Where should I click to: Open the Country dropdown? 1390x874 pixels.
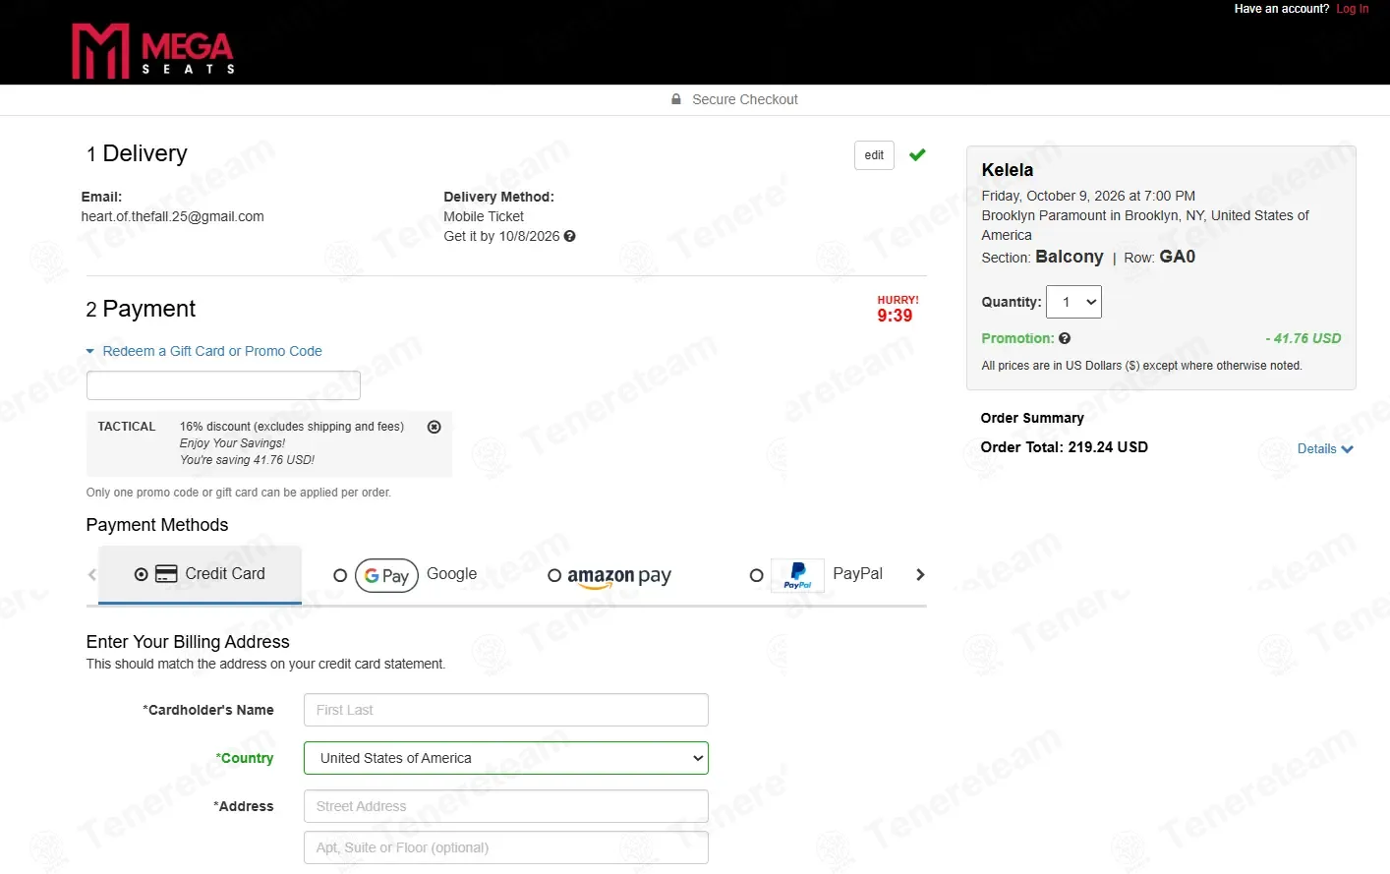point(506,758)
